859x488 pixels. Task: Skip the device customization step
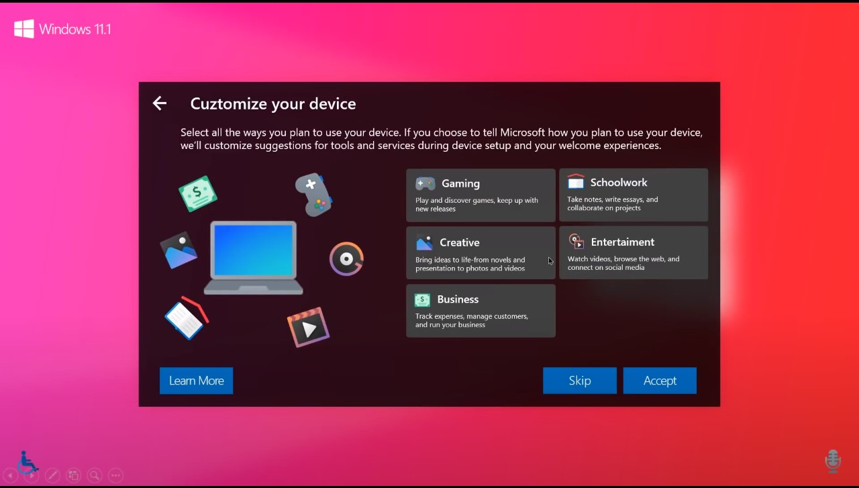tap(580, 381)
